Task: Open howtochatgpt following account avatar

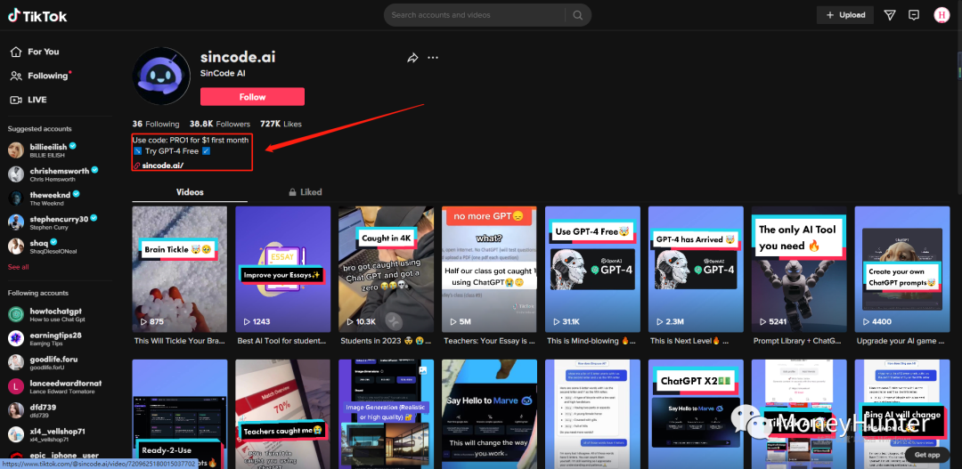Action: 16,314
